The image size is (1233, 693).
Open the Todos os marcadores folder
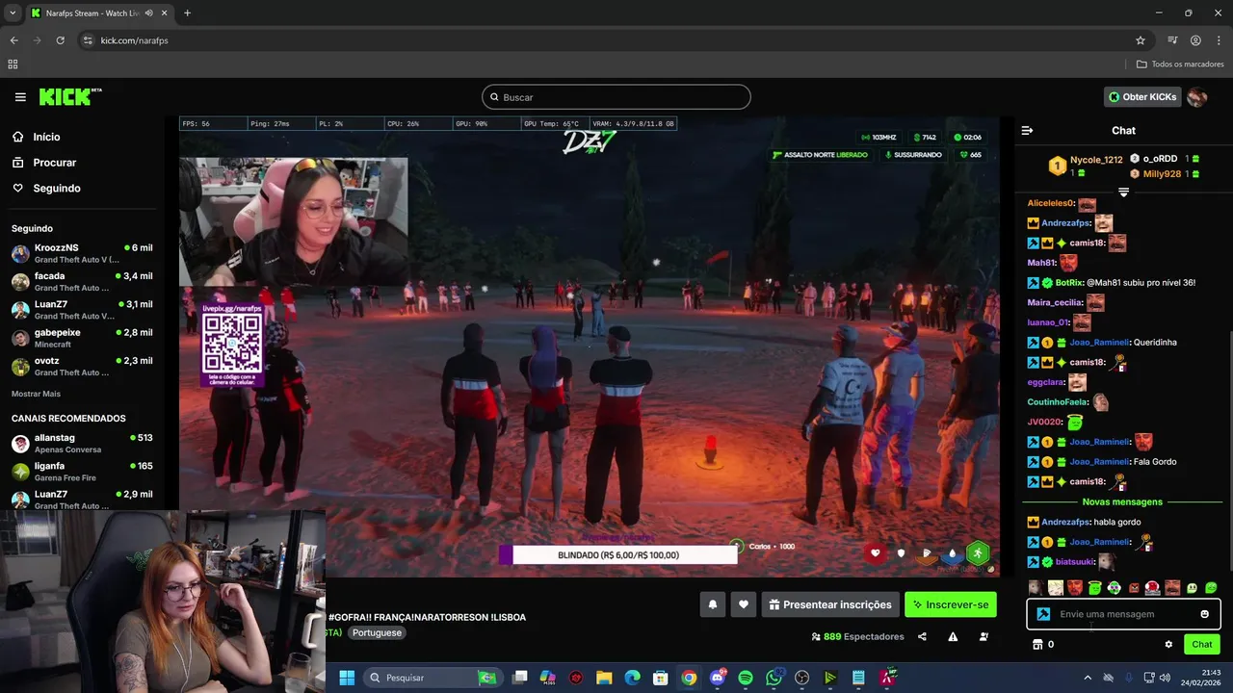1180,64
